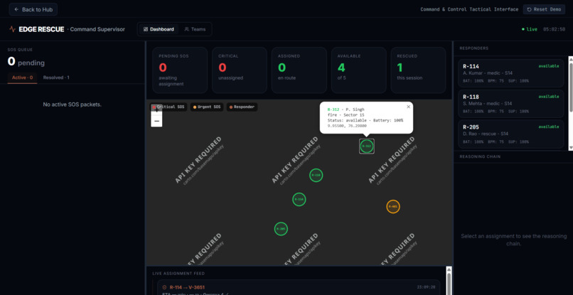The height and width of the screenshot is (295, 573).
Task: Open the R-114 A. Kumar responder card
Action: tap(510, 73)
